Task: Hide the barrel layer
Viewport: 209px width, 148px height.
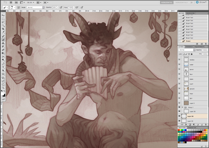Action: [180, 69]
